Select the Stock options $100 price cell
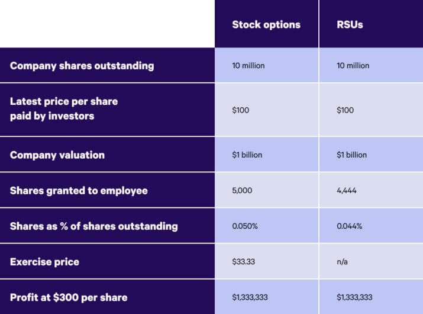This screenshot has width=423, height=314. [x=241, y=110]
